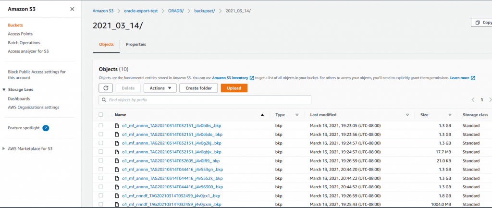Sort objects by Size column arrow
Viewport: 492px width, 208px height.
point(450,115)
